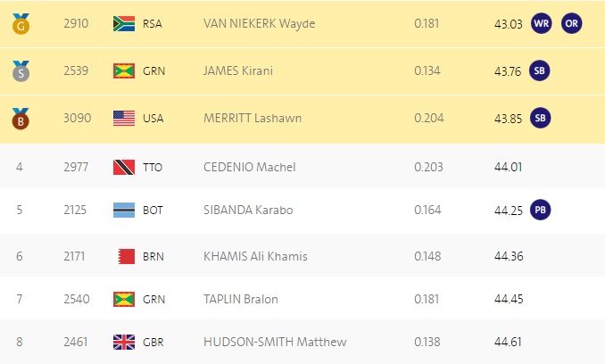Click the WR world record badge
The image size is (605, 364).
pos(542,23)
